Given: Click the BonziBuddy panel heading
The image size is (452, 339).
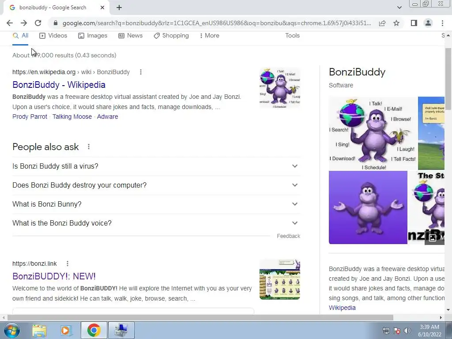Looking at the screenshot, I should (x=357, y=72).
